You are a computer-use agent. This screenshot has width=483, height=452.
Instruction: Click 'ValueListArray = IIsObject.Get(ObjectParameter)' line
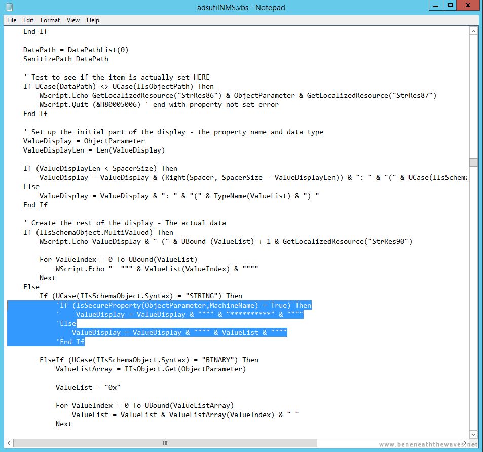click(151, 369)
